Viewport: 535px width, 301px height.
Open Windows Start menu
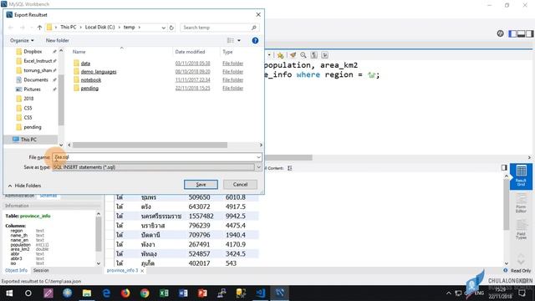(9, 293)
